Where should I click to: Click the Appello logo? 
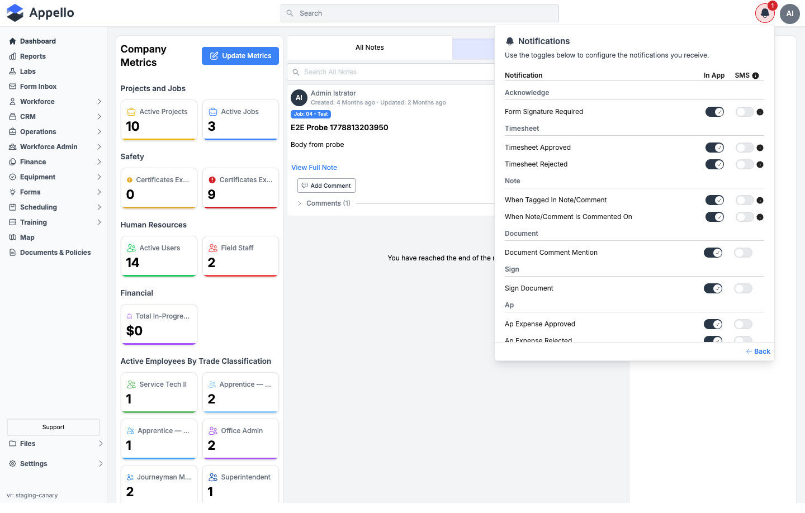point(40,13)
